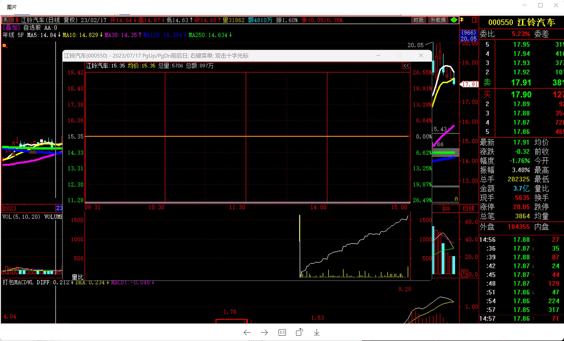
Task: Toggle the 万 volume unit box
Action: coord(464,274)
